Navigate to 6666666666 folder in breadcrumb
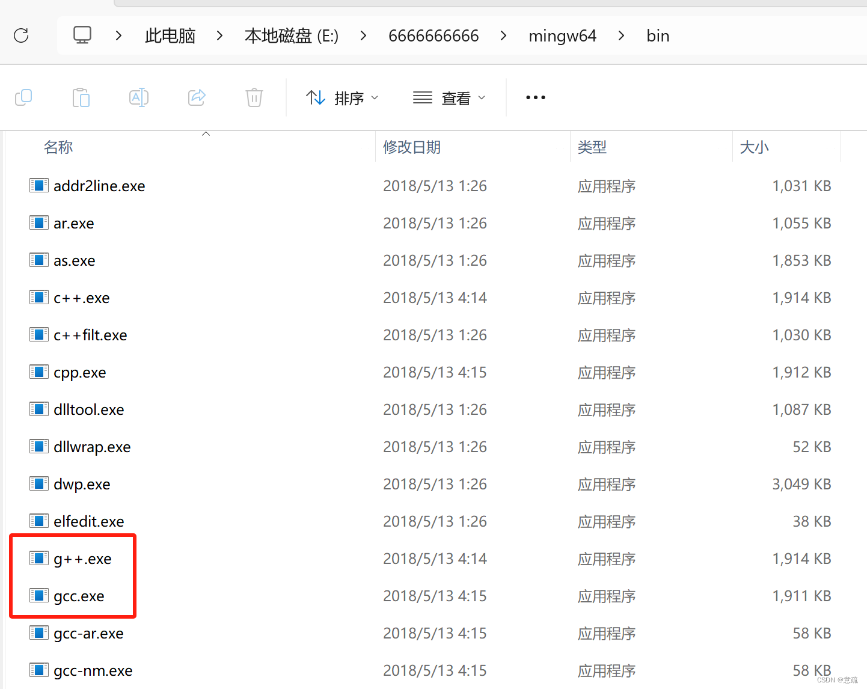Viewport: 867px width, 689px height. [x=433, y=36]
